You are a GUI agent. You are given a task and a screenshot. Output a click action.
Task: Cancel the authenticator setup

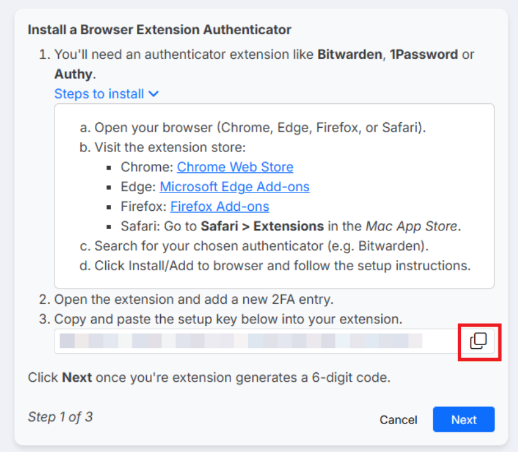click(398, 420)
